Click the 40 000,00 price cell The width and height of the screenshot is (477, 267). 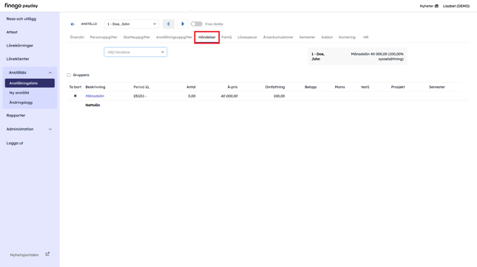(229, 96)
